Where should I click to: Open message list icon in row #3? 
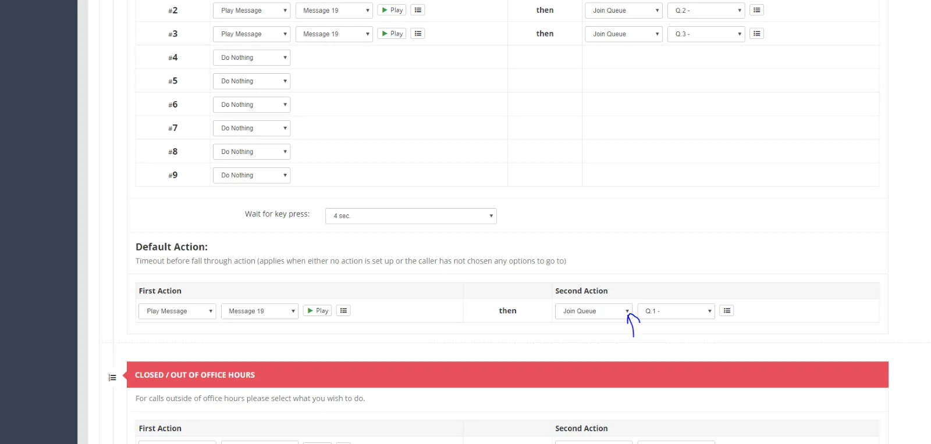click(418, 34)
